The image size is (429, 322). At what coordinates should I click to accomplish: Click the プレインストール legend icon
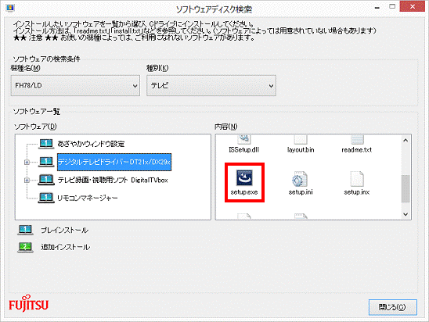pyautogui.click(x=26, y=230)
